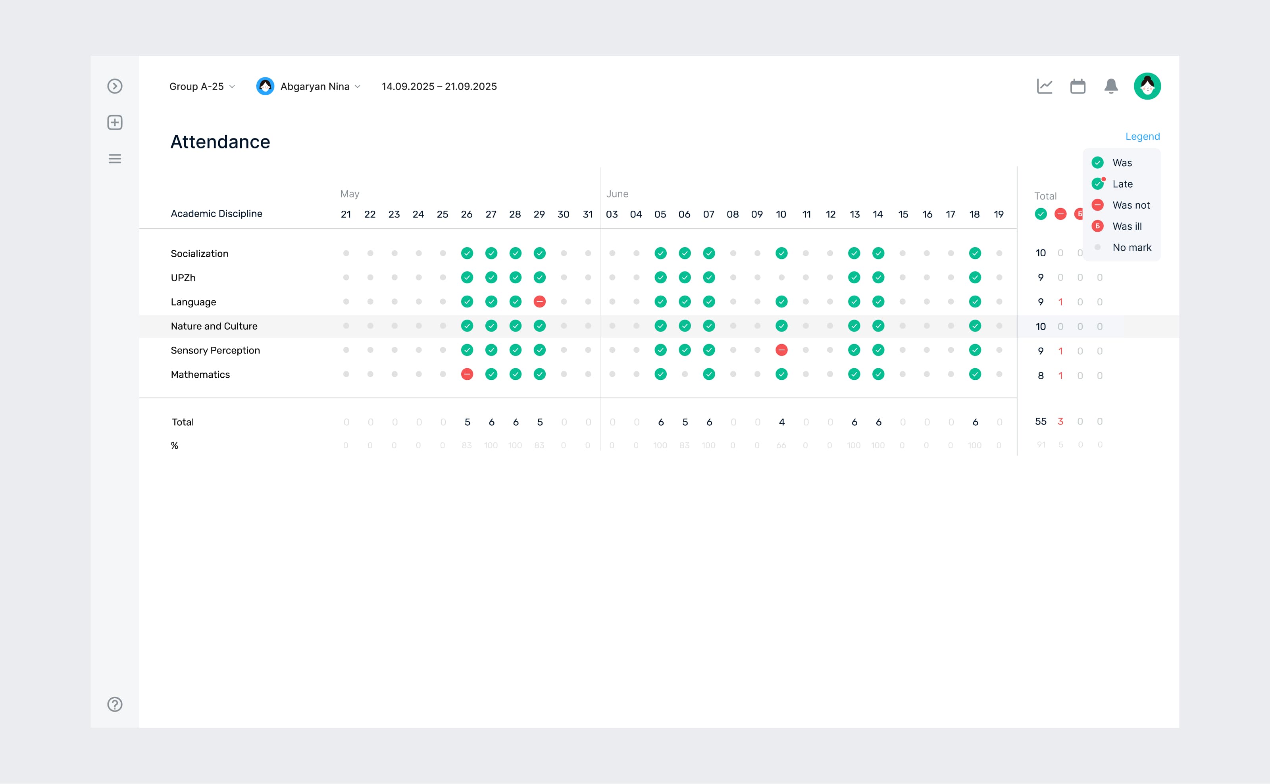This screenshot has width=1270, height=784.
Task: Open the analytics chart view
Action: (1045, 86)
